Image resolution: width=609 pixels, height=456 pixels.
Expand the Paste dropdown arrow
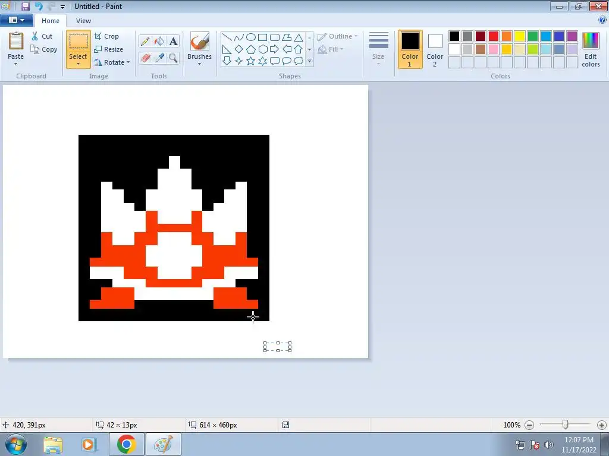pos(16,64)
